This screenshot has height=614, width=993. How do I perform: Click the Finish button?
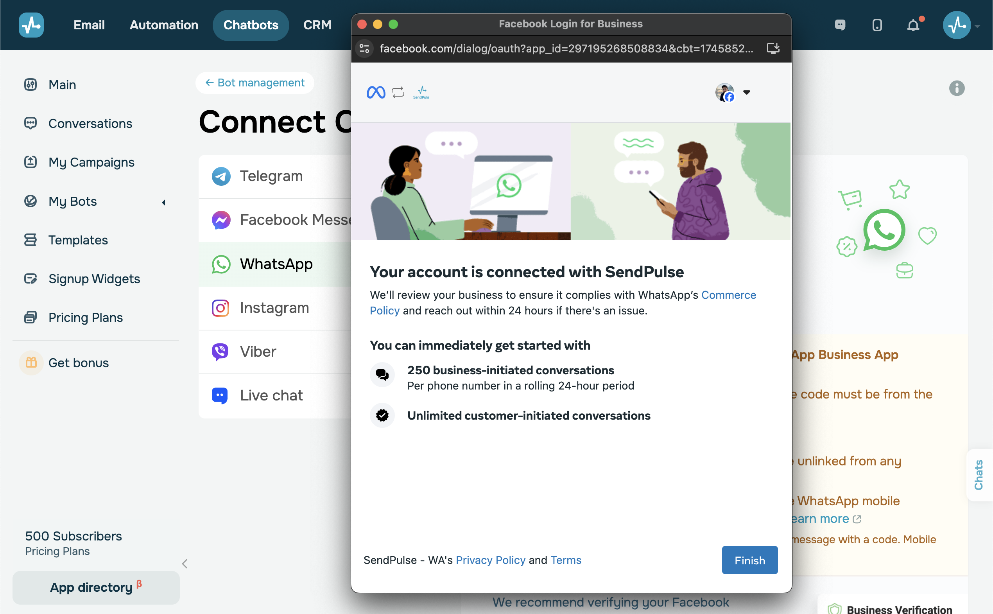[749, 560]
